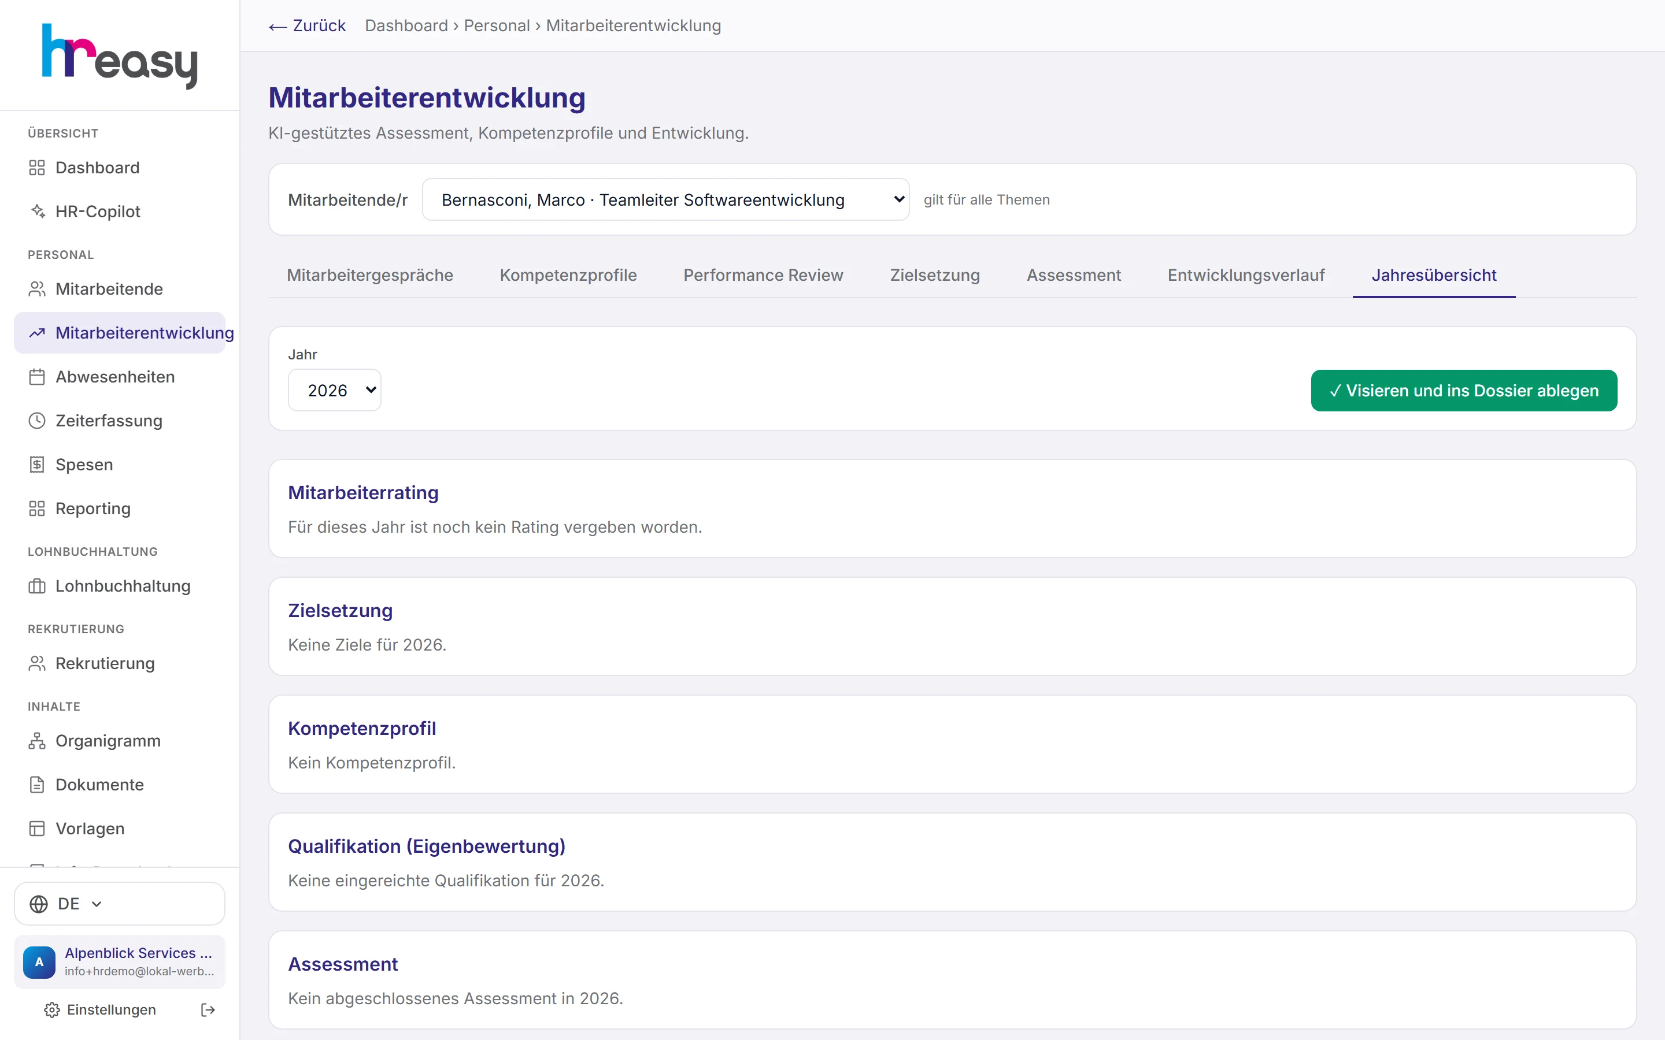Click the Mitarbeiterentwicklung trend icon

coord(37,333)
